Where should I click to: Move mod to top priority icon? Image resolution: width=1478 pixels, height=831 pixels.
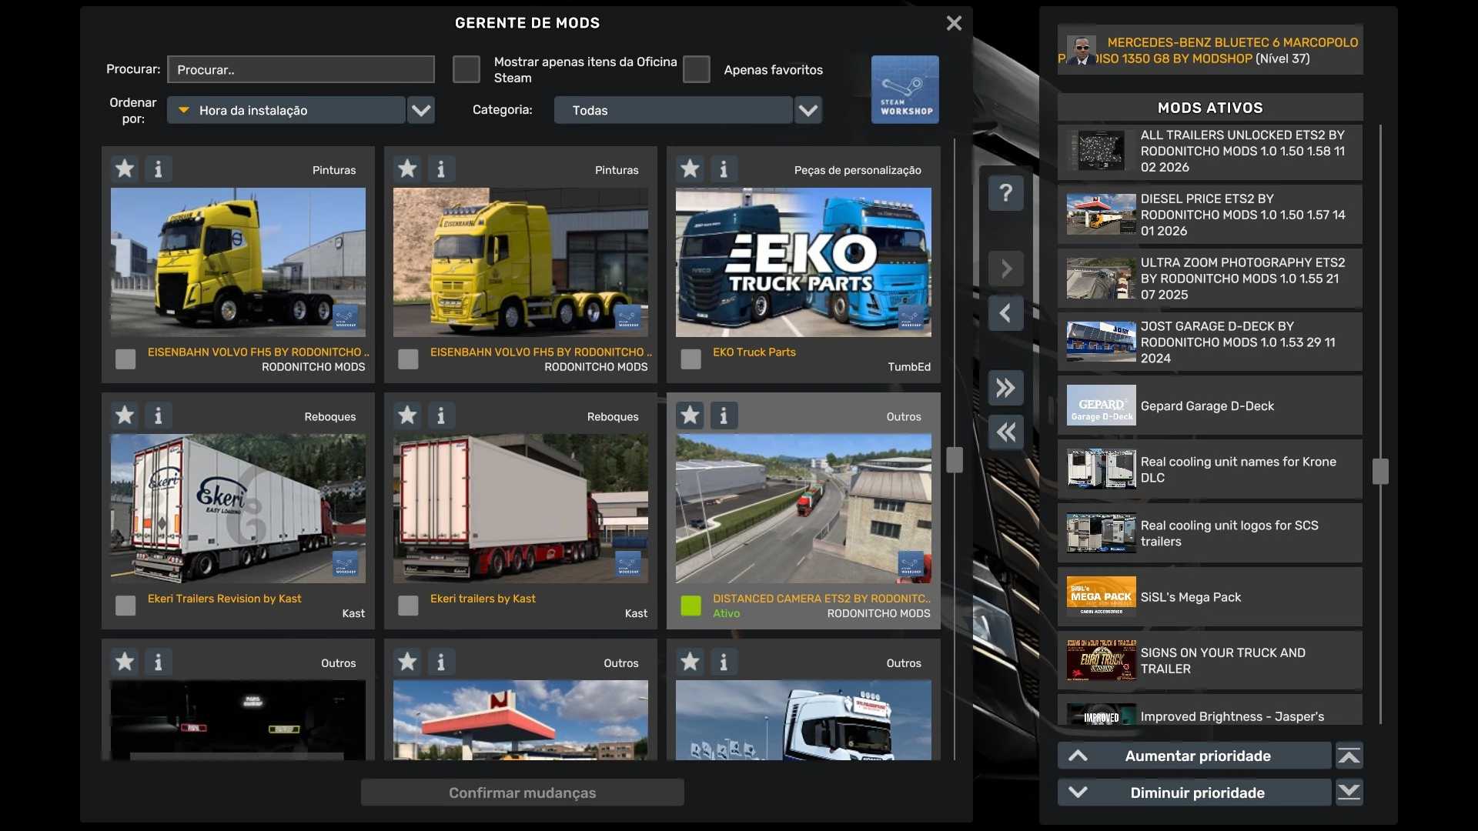[1349, 756]
